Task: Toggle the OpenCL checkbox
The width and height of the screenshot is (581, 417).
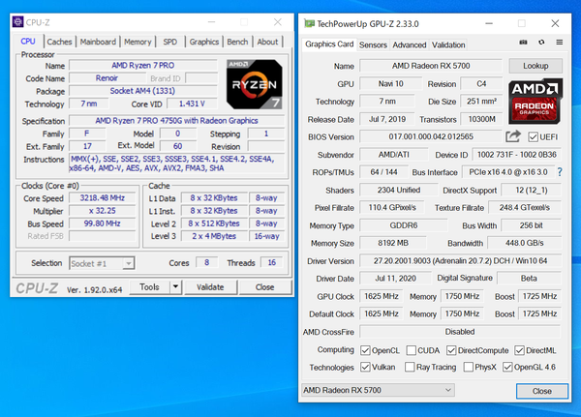Action: [x=365, y=350]
